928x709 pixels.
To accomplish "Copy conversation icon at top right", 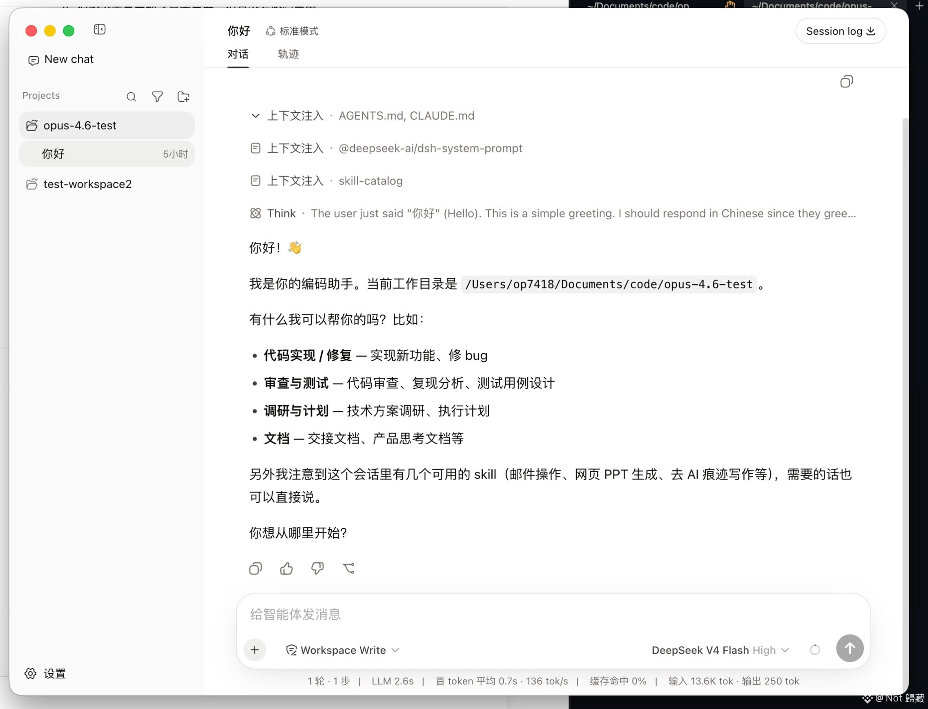I will (847, 81).
